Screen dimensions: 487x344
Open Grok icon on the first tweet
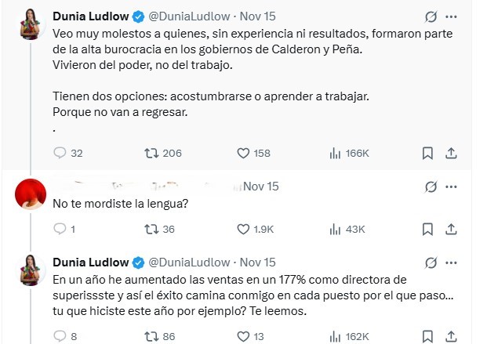[429, 16]
